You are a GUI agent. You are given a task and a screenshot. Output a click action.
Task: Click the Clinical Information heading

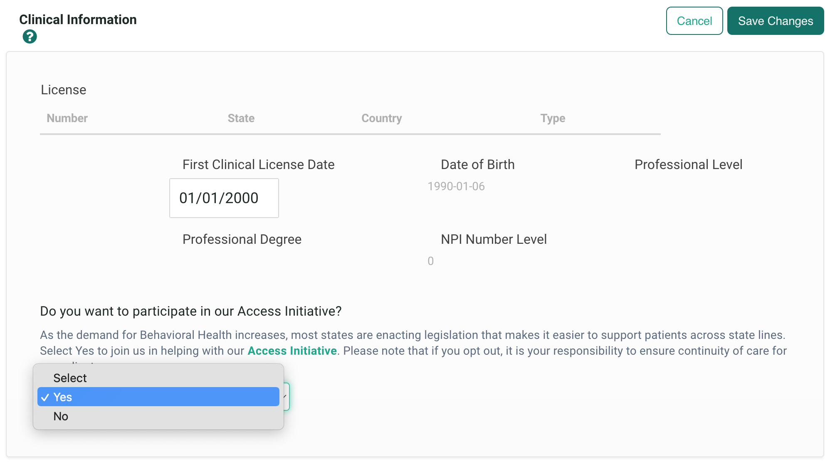coord(78,20)
